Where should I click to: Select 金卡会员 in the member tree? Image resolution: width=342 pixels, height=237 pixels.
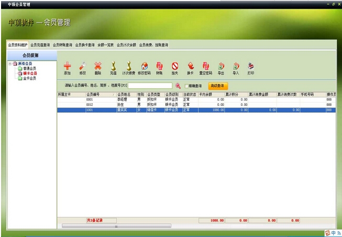[x=29, y=78]
